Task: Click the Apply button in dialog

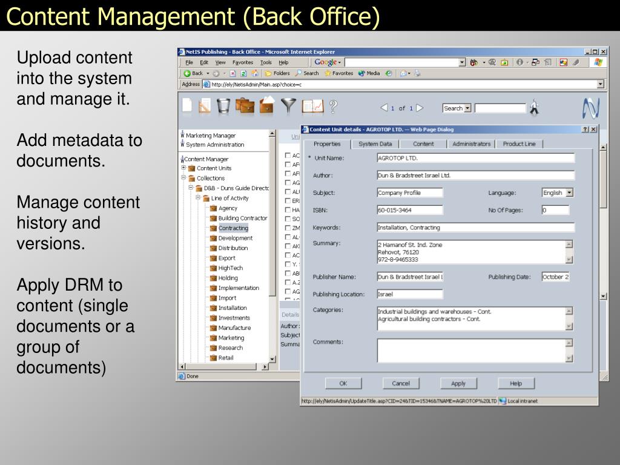Action: point(458,383)
